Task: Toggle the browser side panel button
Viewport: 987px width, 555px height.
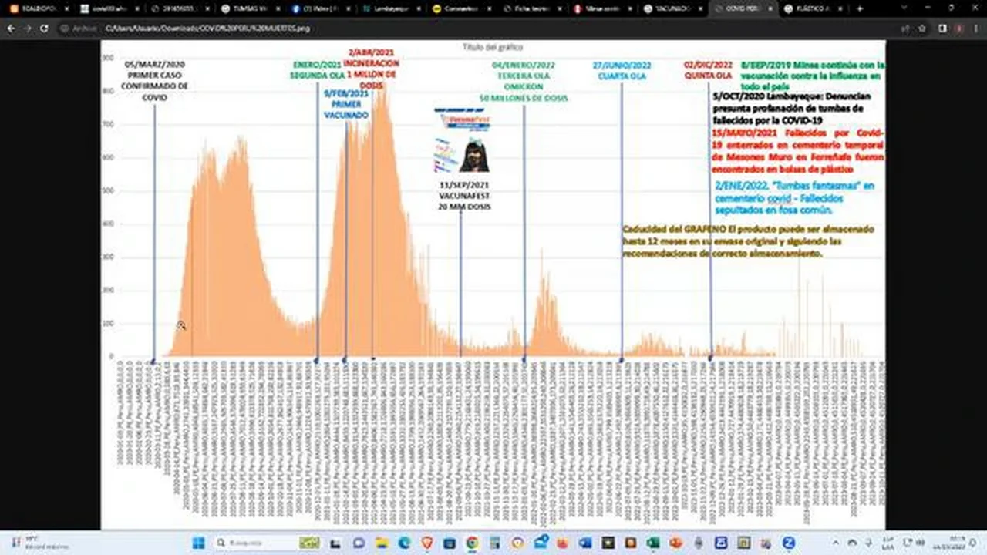Action: (942, 28)
